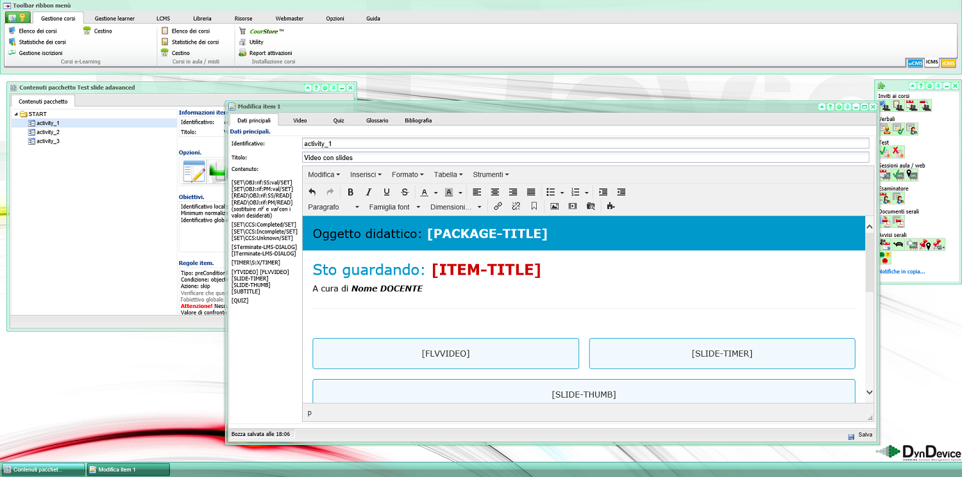The image size is (962, 477).
Task: Align text left
Action: [x=477, y=192]
